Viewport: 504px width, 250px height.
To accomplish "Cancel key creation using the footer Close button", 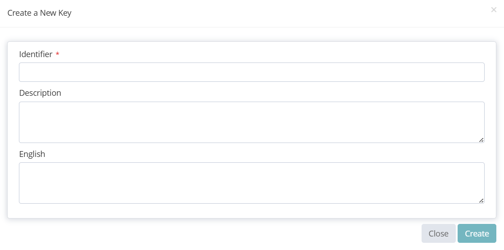I will 438,233.
